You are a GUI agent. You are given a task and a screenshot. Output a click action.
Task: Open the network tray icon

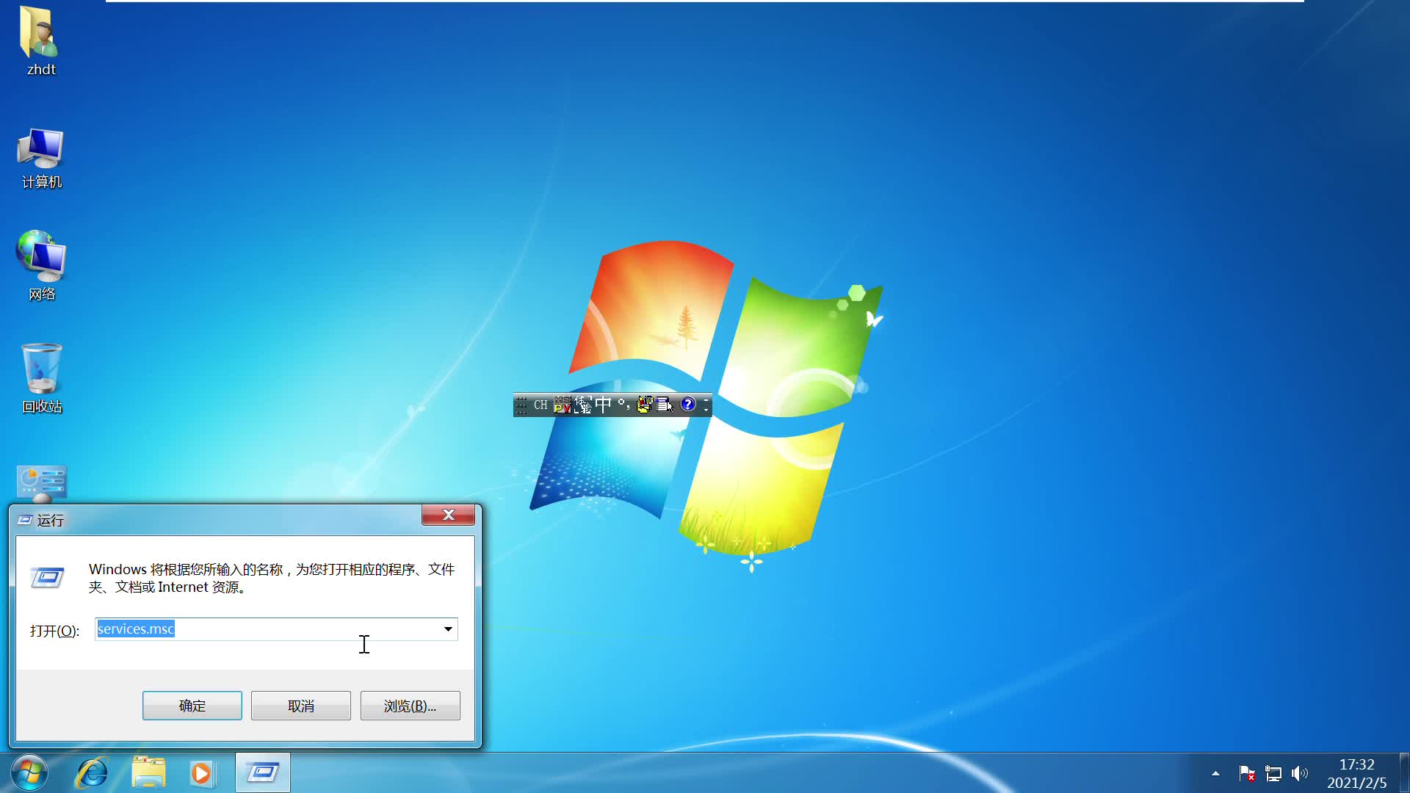pos(1273,773)
